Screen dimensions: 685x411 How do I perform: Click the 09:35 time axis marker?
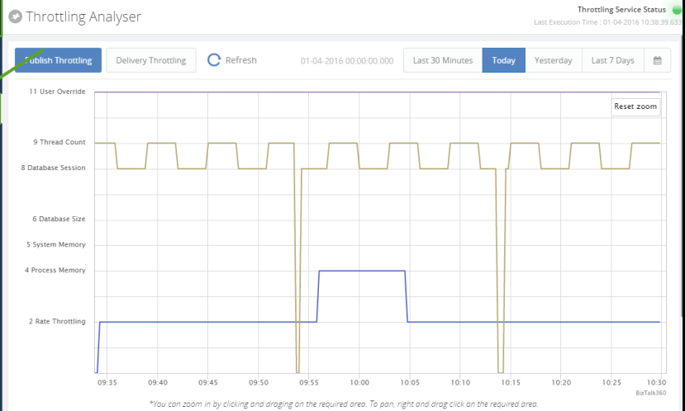tap(107, 383)
